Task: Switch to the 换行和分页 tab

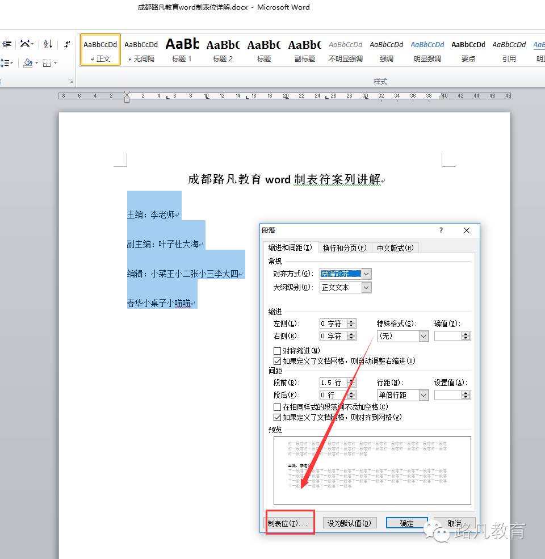Action: pos(345,248)
